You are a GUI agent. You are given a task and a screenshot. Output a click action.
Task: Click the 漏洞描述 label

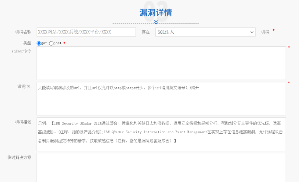pos(23,122)
